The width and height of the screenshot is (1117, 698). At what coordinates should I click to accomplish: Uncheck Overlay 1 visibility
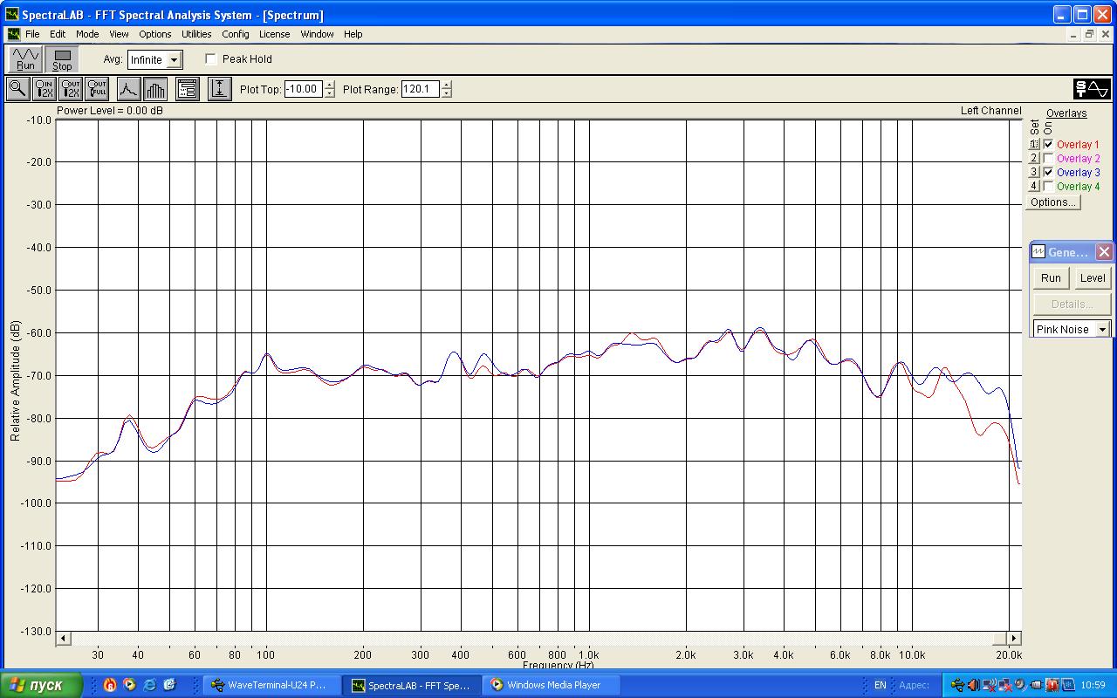click(x=1048, y=145)
